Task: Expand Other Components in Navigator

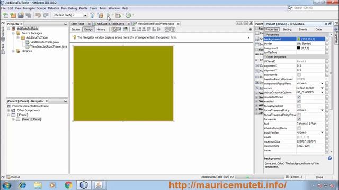Action: (x=8, y=110)
